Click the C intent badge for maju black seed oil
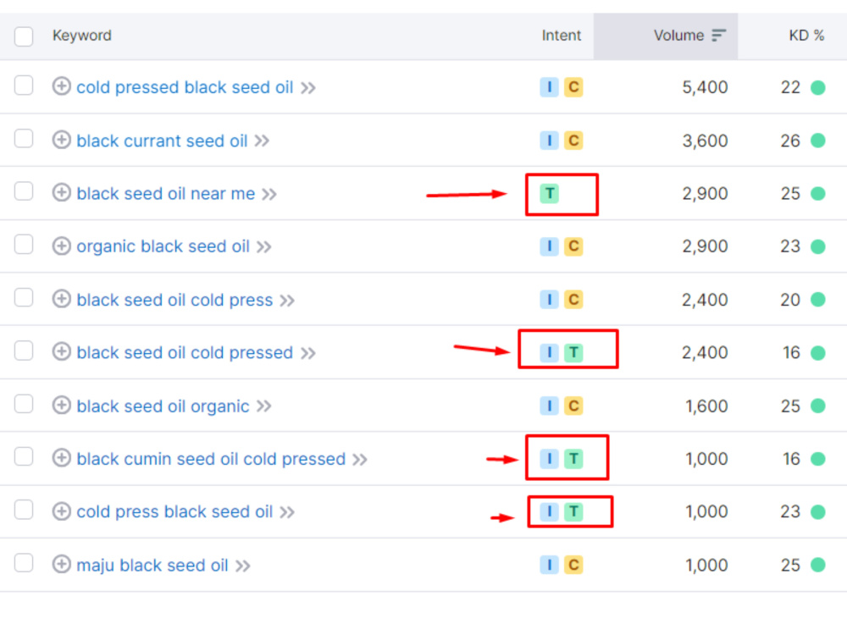The height and width of the screenshot is (635, 847). [573, 565]
